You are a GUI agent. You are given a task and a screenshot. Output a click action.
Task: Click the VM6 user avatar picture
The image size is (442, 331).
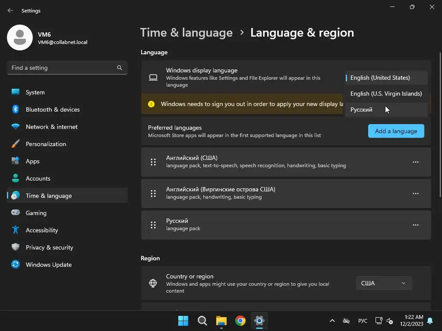(x=20, y=37)
